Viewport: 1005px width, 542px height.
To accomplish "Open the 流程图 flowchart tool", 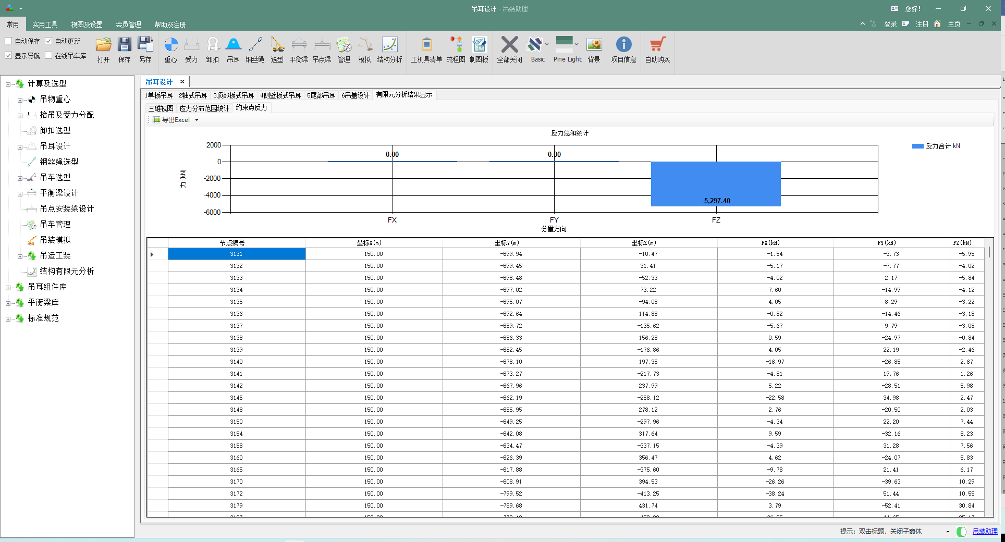I will (x=456, y=50).
